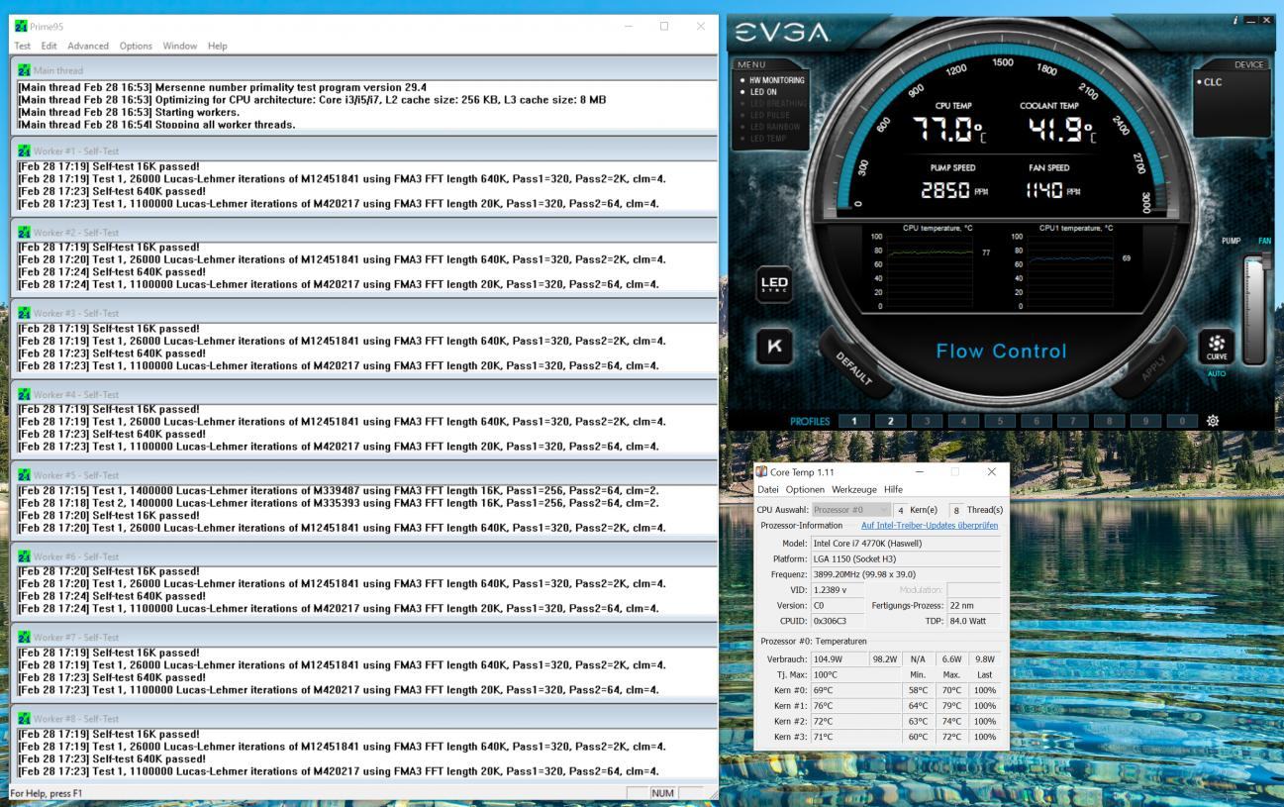The width and height of the screenshot is (1284, 807).
Task: Click the 104.9W Verbrauch value
Action: (x=839, y=658)
